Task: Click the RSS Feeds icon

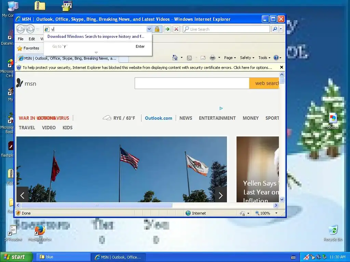Action: pos(189,58)
